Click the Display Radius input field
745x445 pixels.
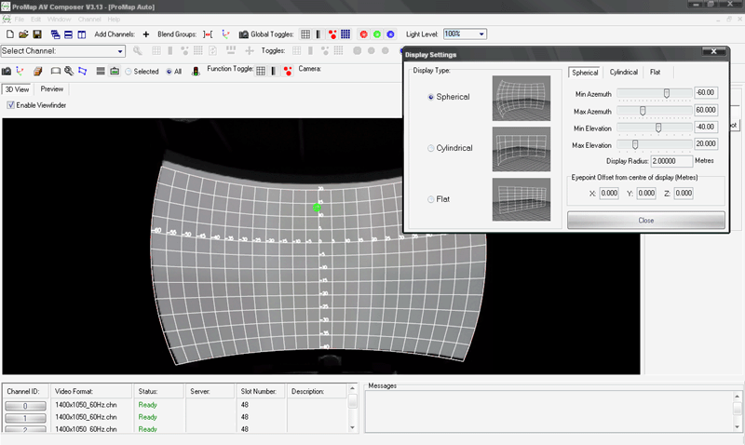point(671,160)
